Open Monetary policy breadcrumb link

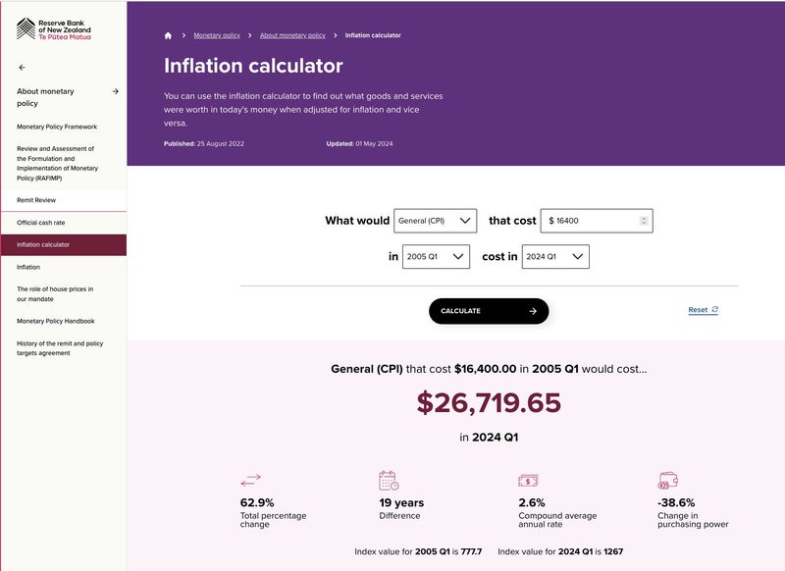point(217,35)
